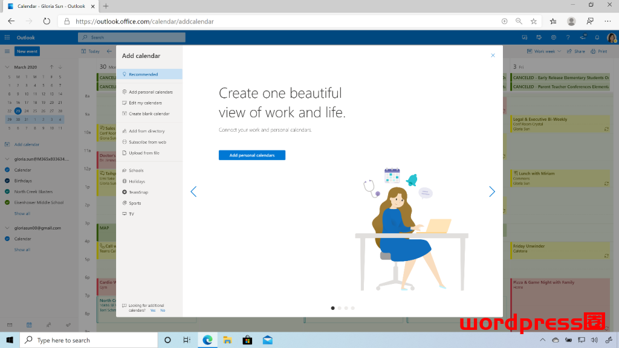The width and height of the screenshot is (619, 348).
Task: Open Microsoft Store from the taskbar
Action: click(247, 340)
